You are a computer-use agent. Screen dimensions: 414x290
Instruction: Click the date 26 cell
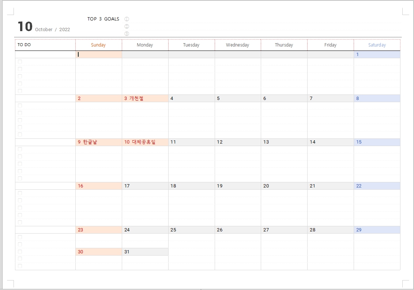[238, 230]
